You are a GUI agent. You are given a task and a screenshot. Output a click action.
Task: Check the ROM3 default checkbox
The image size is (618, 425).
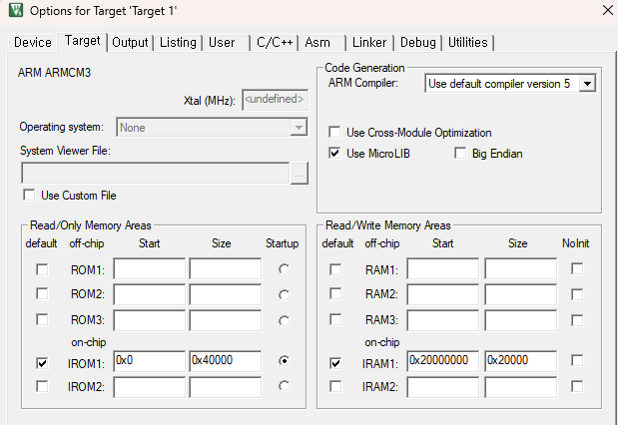click(x=42, y=319)
